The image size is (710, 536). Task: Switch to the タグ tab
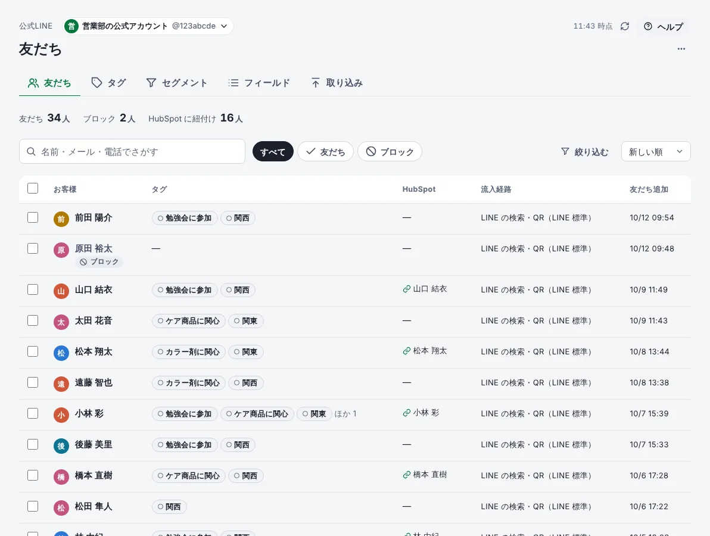(x=108, y=83)
